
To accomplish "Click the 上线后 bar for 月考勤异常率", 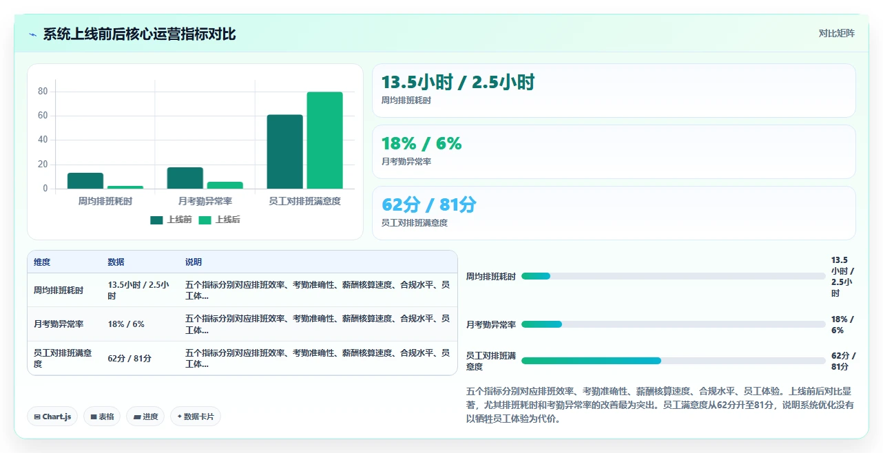I will (225, 185).
